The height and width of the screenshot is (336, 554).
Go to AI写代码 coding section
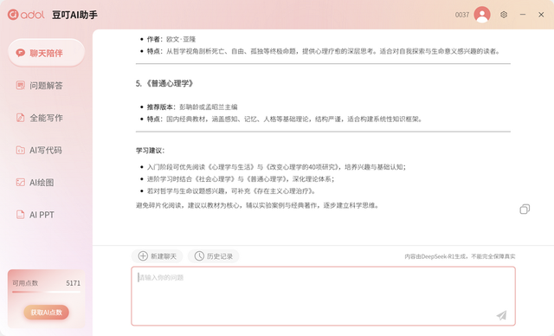pos(46,150)
